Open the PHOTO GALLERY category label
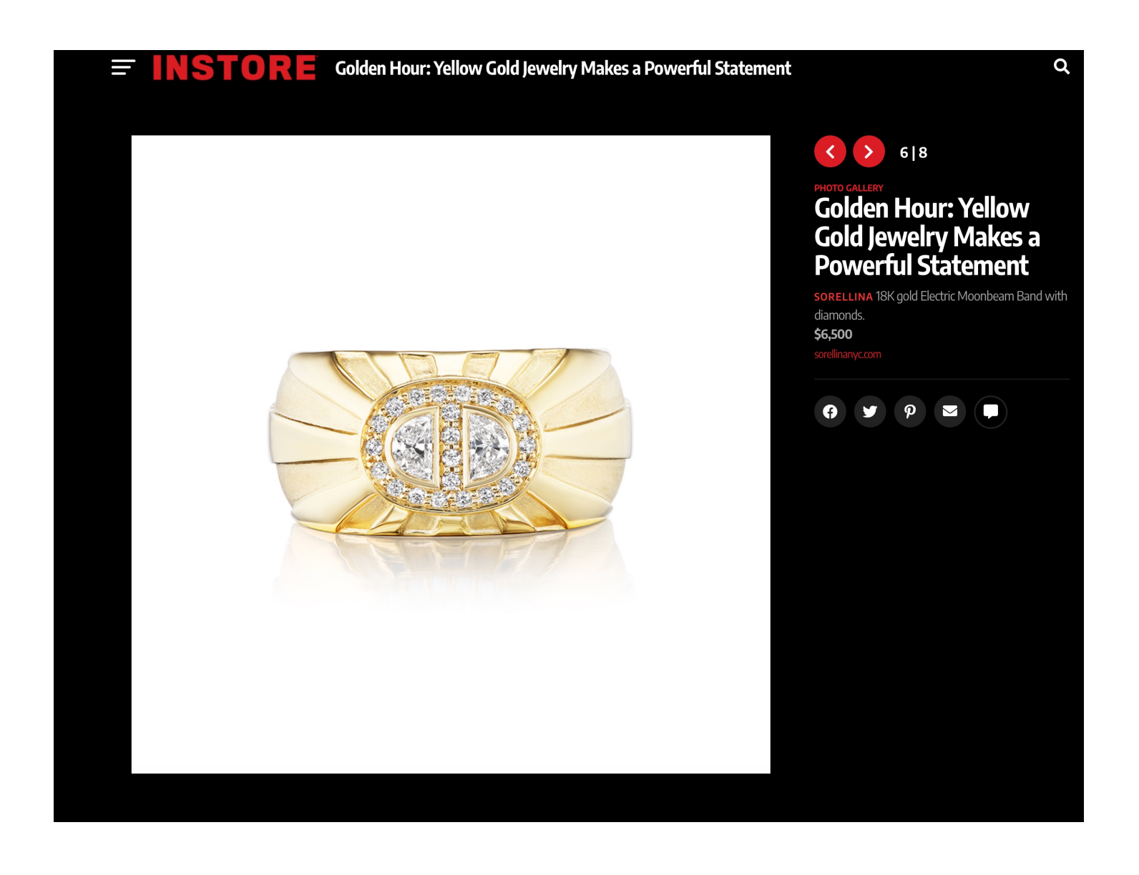The width and height of the screenshot is (1139, 875). pos(849,188)
